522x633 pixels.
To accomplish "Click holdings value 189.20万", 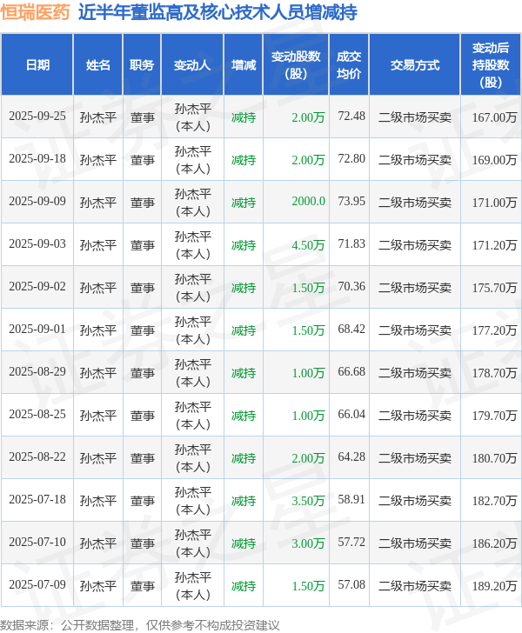I will [494, 586].
